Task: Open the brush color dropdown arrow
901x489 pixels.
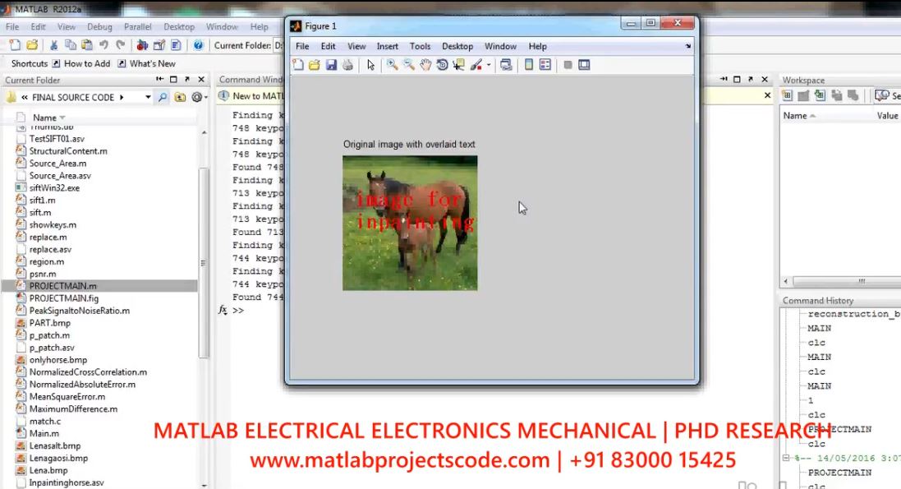Action: 489,65
